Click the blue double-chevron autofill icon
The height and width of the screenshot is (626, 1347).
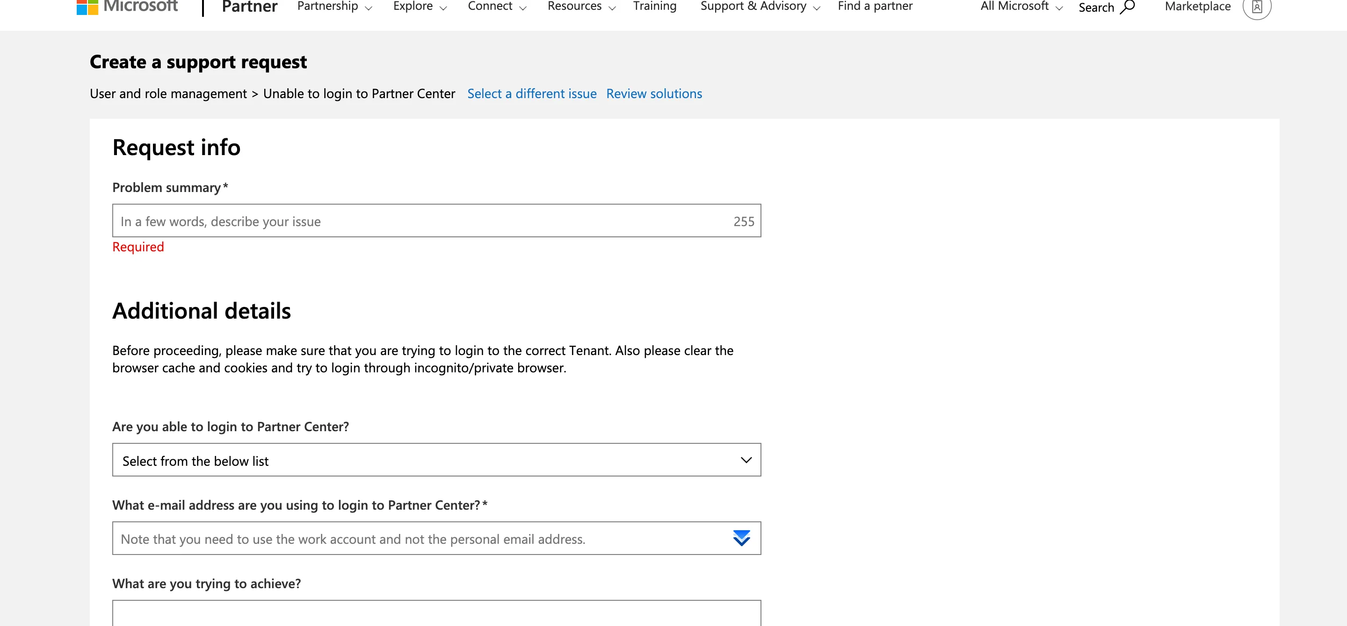pyautogui.click(x=741, y=538)
